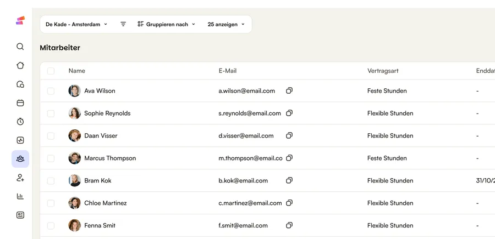
Task: Click the email d.visser@email.com
Action: [246, 135]
